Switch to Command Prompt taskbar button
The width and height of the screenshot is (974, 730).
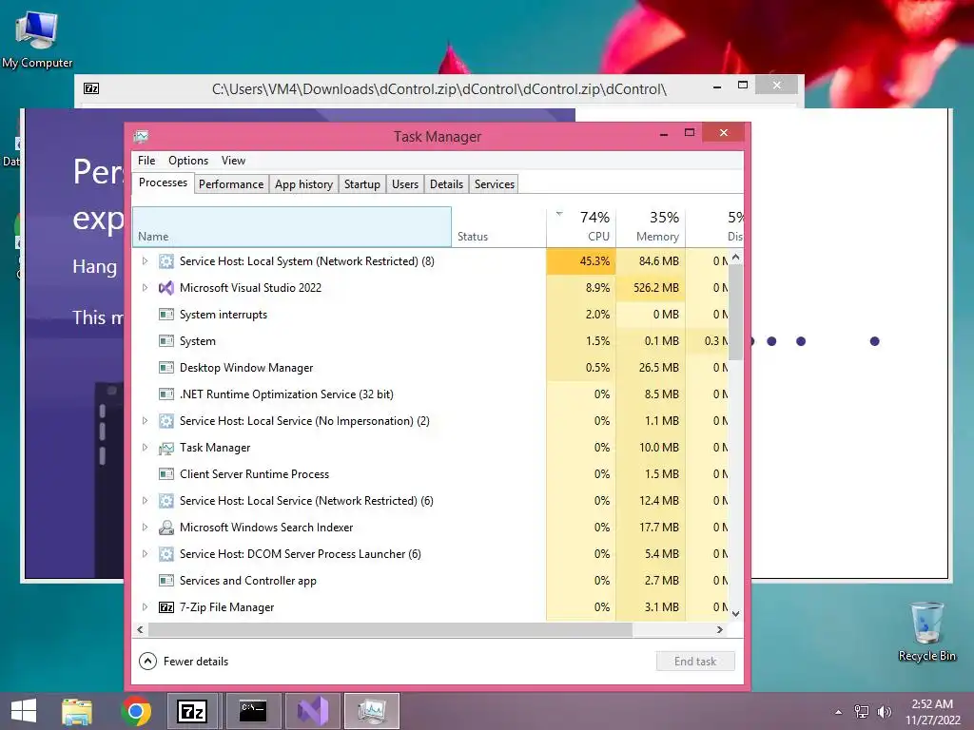(x=252, y=711)
